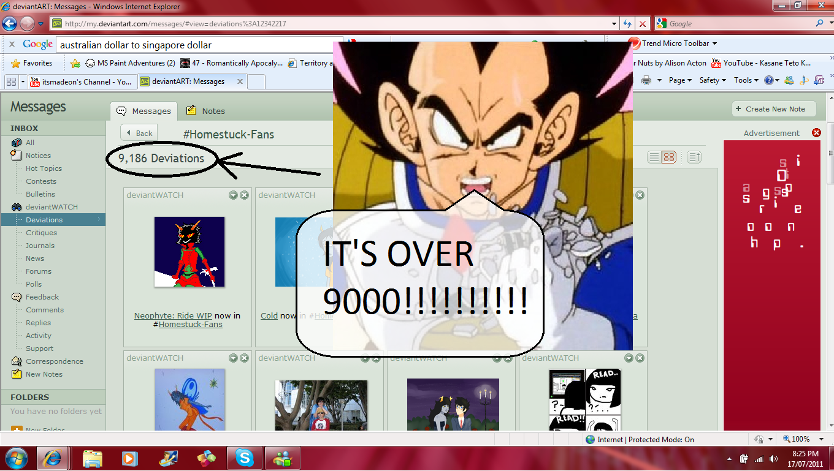This screenshot has width=834, height=471.
Task: Click the volume speaker tray icon
Action: point(772,459)
